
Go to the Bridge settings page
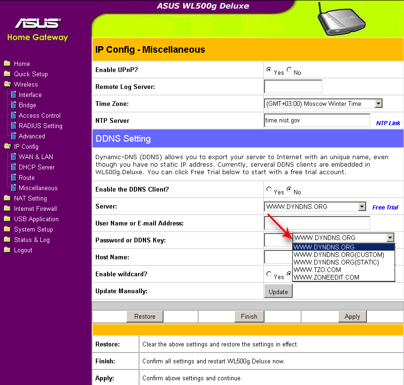27,105
